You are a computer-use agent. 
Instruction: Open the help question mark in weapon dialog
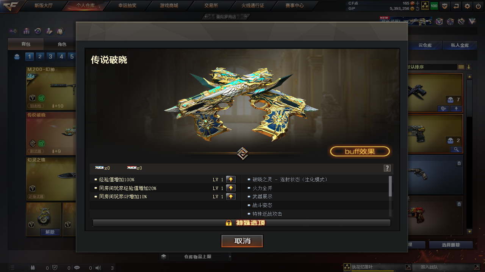click(387, 168)
